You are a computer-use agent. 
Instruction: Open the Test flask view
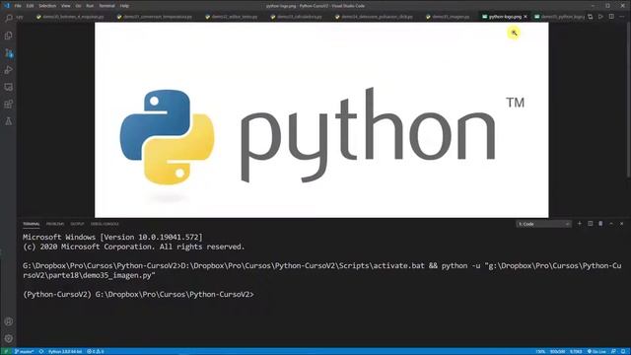tap(9, 121)
